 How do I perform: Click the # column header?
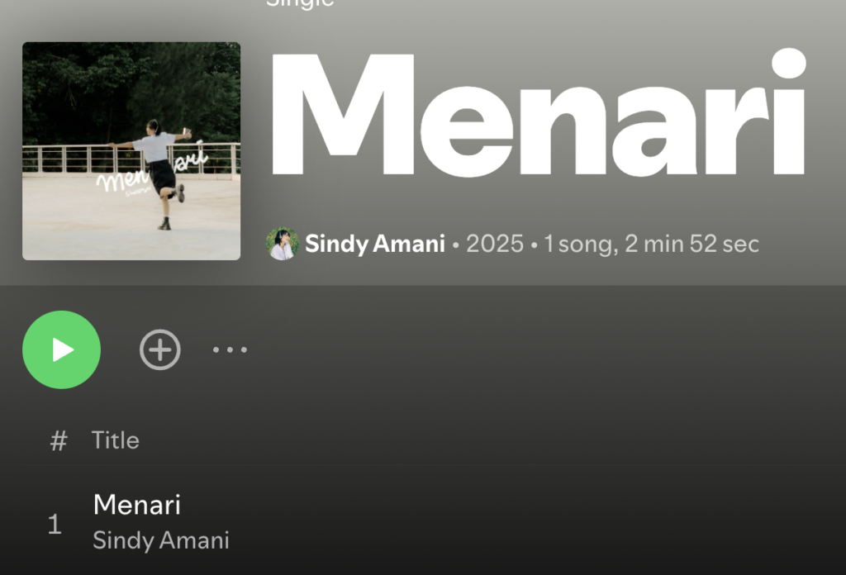click(59, 440)
